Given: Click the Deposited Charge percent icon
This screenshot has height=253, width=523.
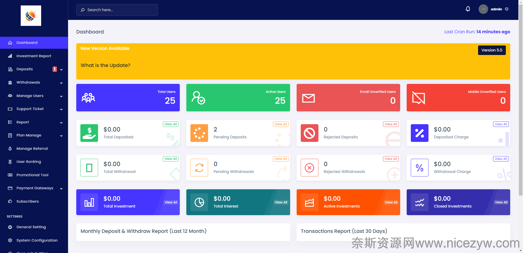Looking at the screenshot, I should click(419, 133).
